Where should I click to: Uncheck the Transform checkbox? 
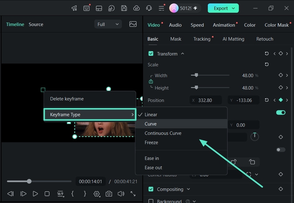click(x=151, y=54)
